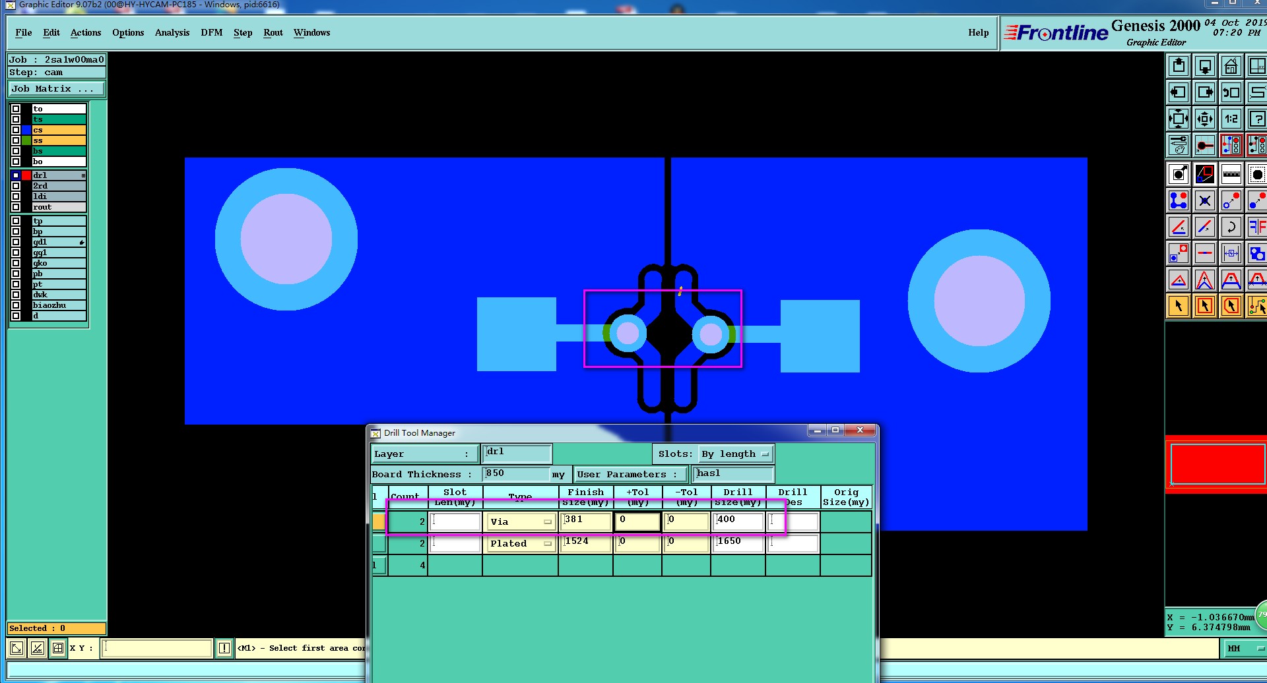Click the Finish Size 1524 field
1267x683 pixels.
pos(586,543)
